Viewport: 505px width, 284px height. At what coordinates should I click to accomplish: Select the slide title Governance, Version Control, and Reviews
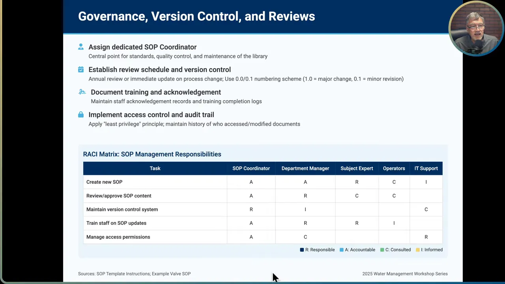pyautogui.click(x=196, y=16)
